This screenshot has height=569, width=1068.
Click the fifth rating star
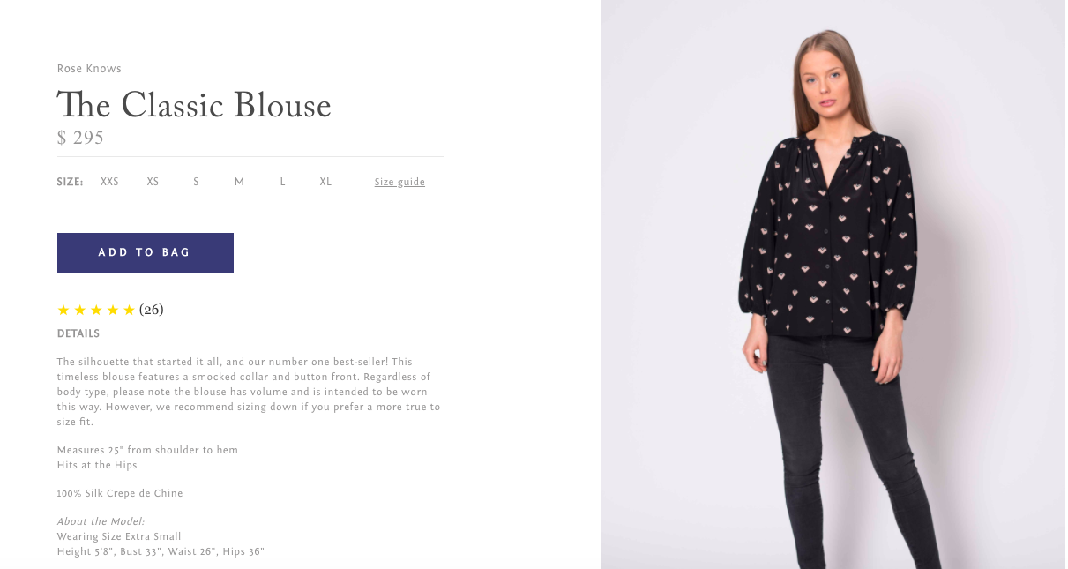[x=129, y=310]
